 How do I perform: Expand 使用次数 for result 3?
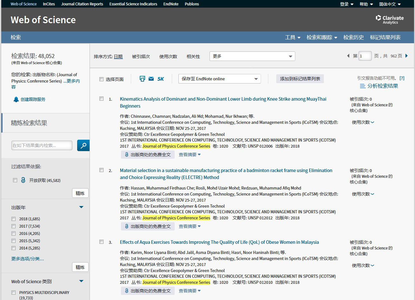(363, 265)
